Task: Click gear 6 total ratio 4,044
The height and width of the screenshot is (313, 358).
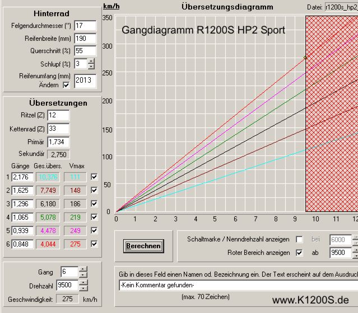Action: click(x=48, y=244)
